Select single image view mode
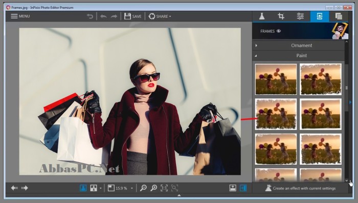Screen dimensions: 358x203 pyautogui.click(x=83, y=188)
